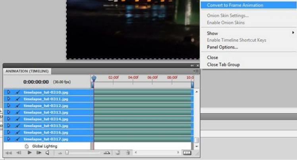Click the delete keyframes icon

tap(128, 152)
